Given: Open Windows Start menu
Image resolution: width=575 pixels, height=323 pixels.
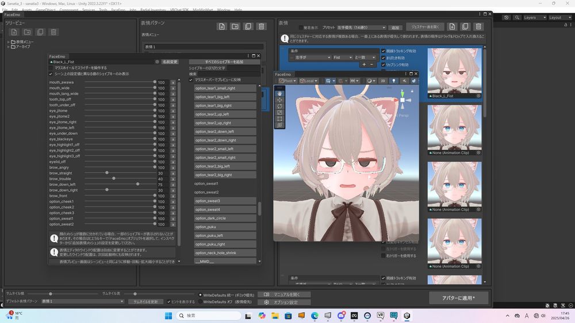Looking at the screenshot, I should [x=168, y=316].
